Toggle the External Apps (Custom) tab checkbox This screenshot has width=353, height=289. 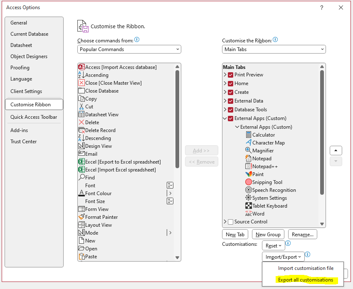(x=230, y=118)
